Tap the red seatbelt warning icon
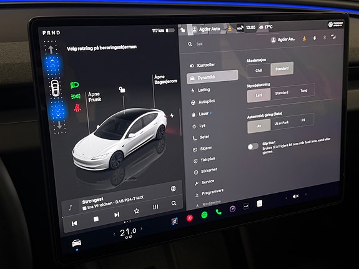This screenshot has height=269, width=359. click(x=77, y=107)
